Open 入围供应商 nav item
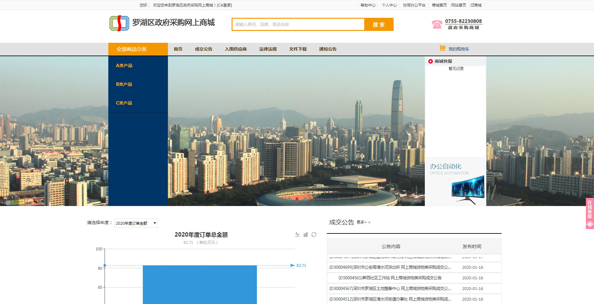The image size is (594, 304). (236, 49)
